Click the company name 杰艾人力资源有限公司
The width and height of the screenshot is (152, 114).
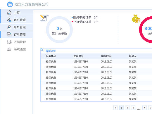[x=31, y=4]
